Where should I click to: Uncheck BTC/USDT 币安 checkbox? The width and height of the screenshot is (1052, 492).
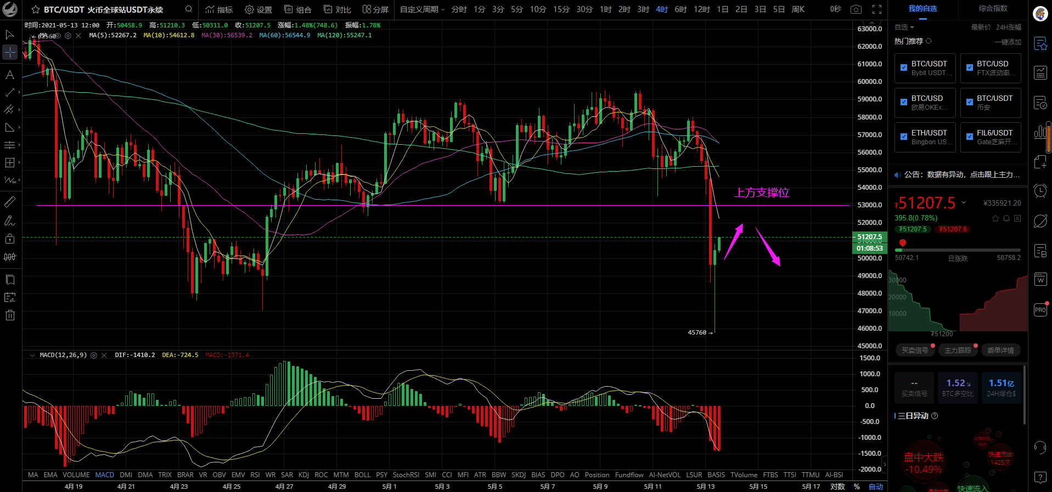(970, 103)
